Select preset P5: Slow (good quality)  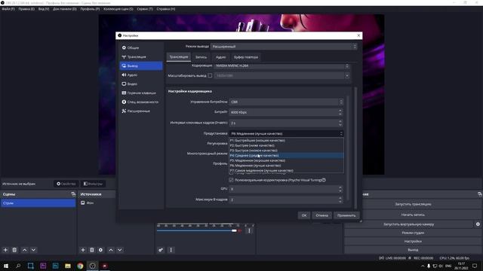click(x=287, y=160)
